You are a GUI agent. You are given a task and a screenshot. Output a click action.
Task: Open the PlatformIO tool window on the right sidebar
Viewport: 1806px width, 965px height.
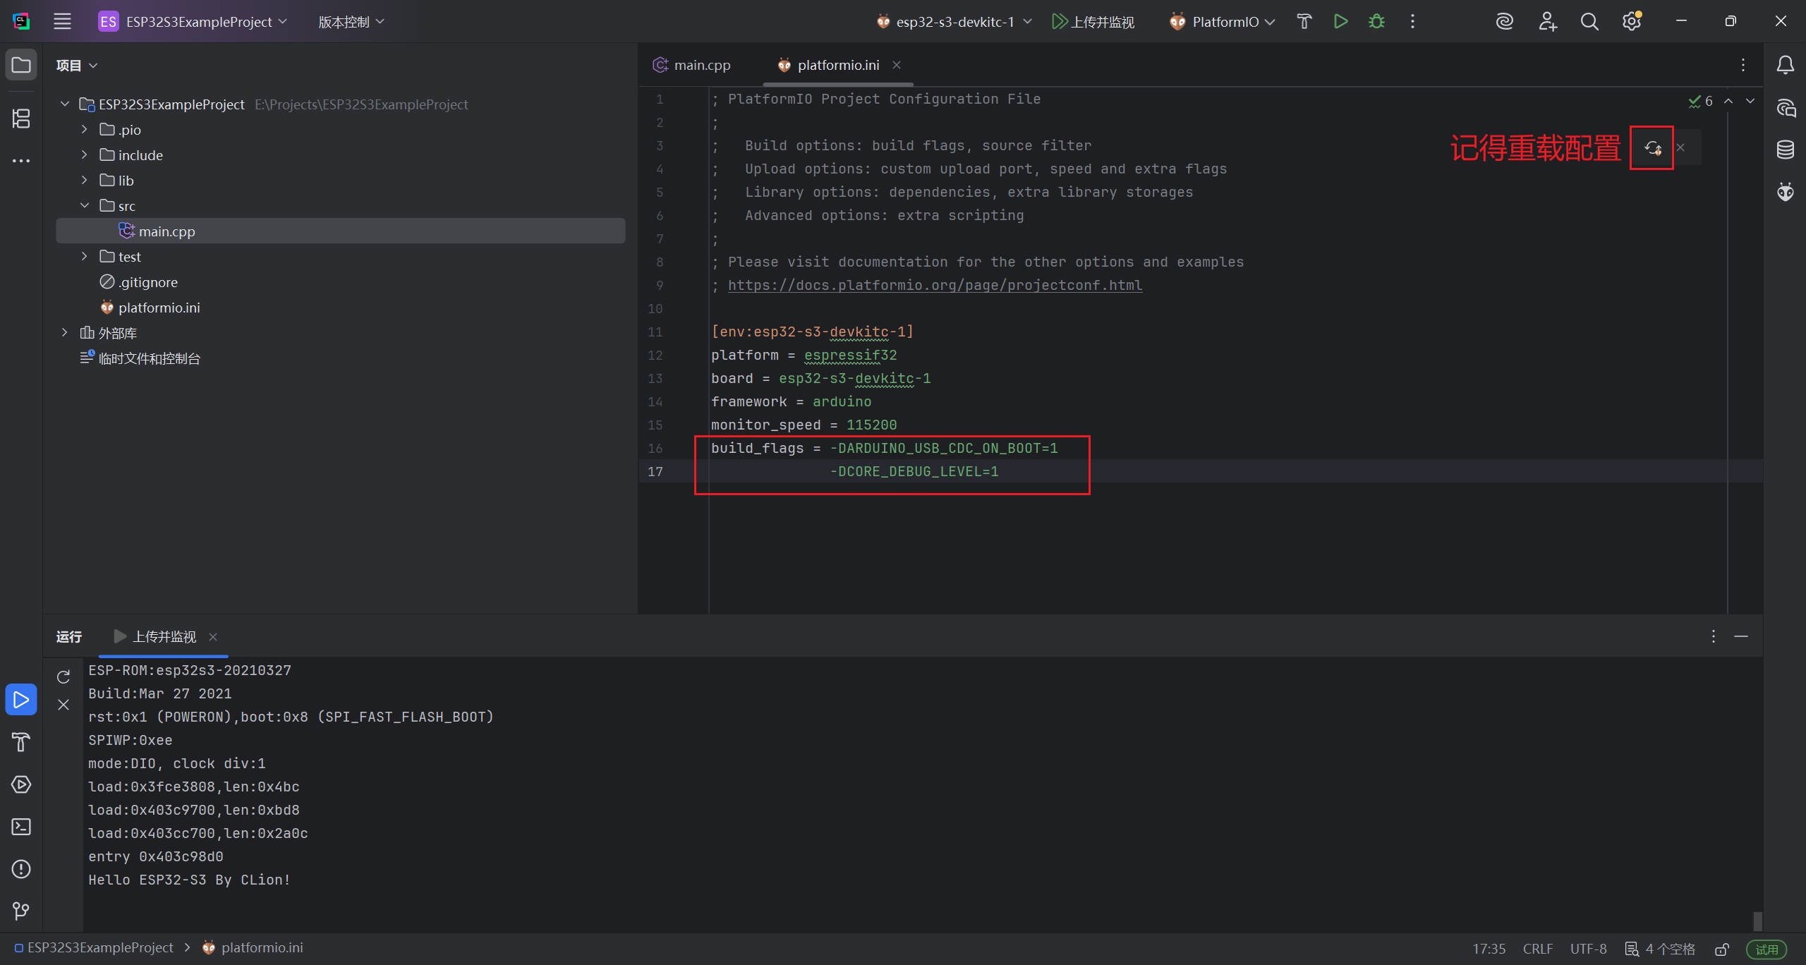1785,192
